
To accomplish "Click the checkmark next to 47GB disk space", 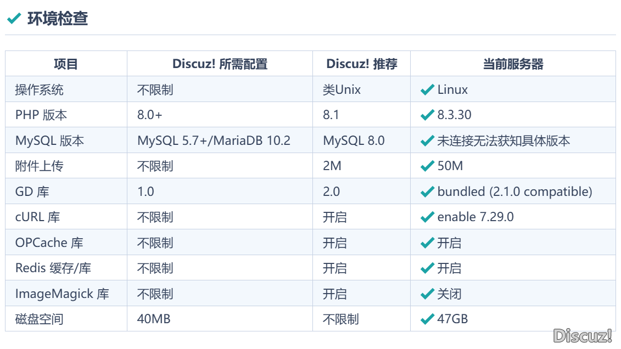I will tap(427, 319).
